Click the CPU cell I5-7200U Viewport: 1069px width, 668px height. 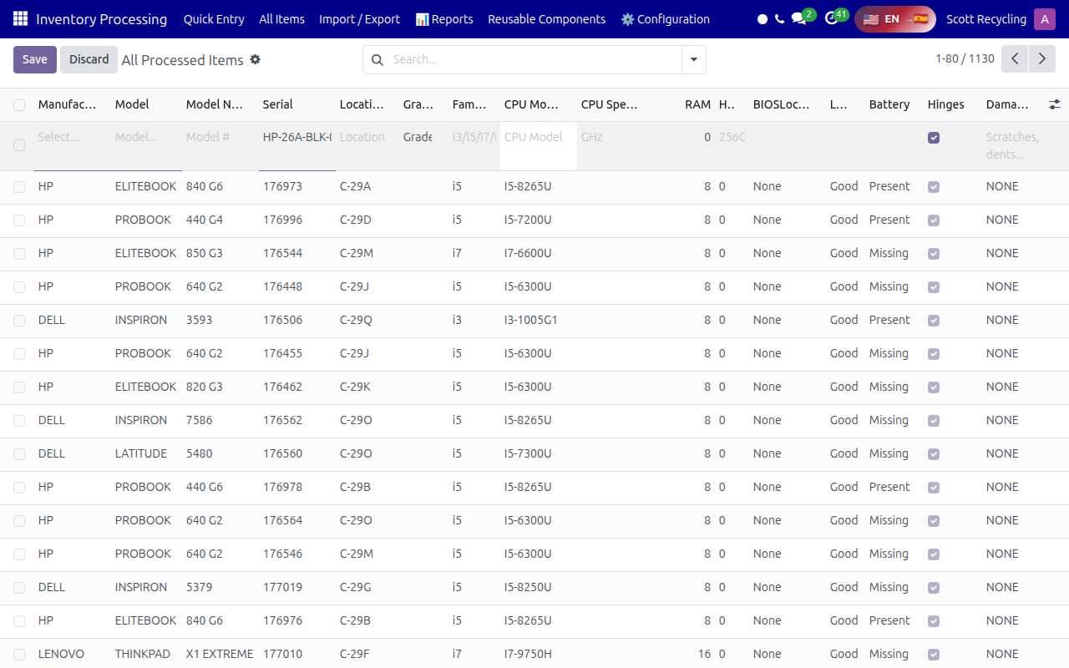[528, 220]
